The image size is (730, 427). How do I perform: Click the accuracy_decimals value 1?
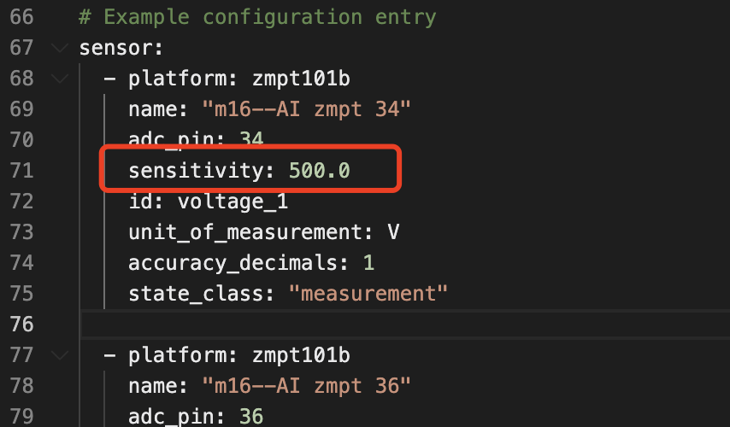click(368, 263)
